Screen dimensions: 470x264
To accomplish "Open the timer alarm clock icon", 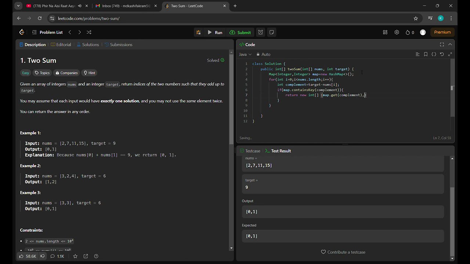I will (x=260, y=32).
